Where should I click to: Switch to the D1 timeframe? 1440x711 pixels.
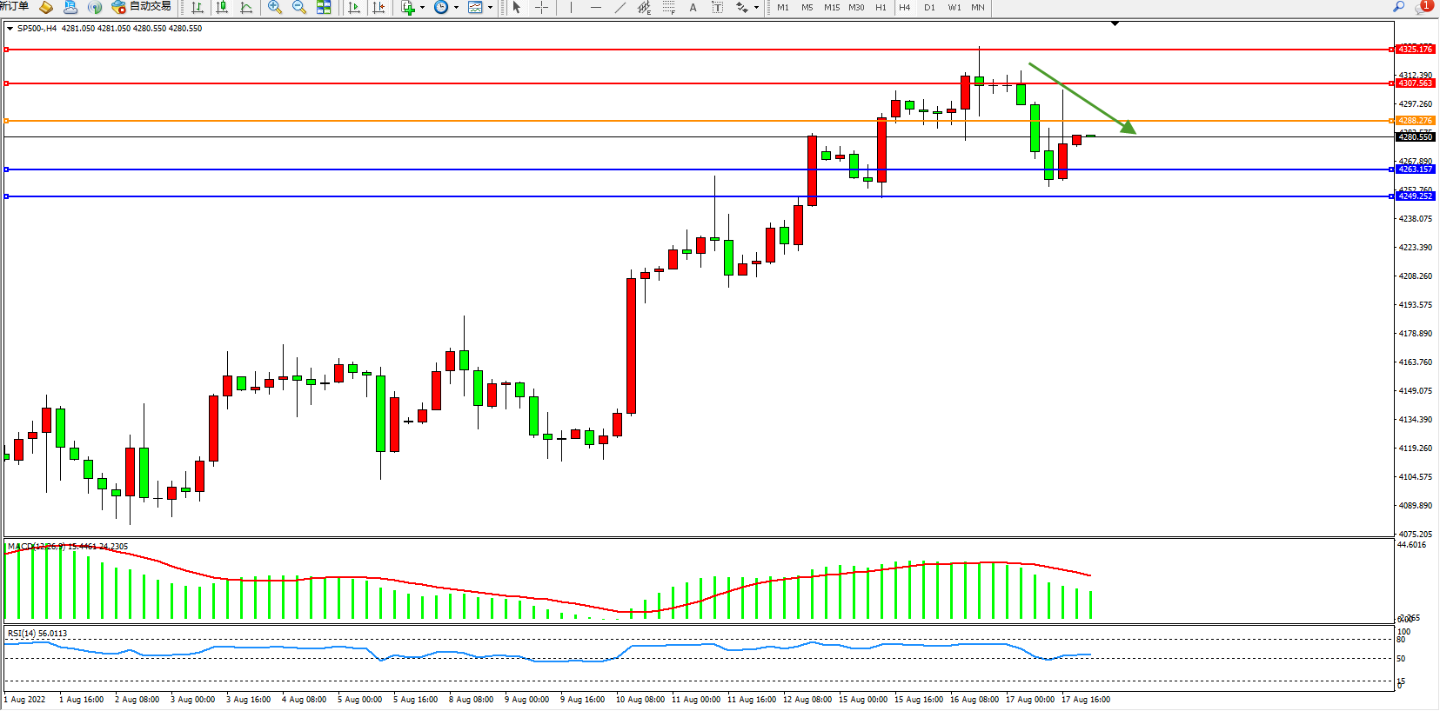[929, 8]
